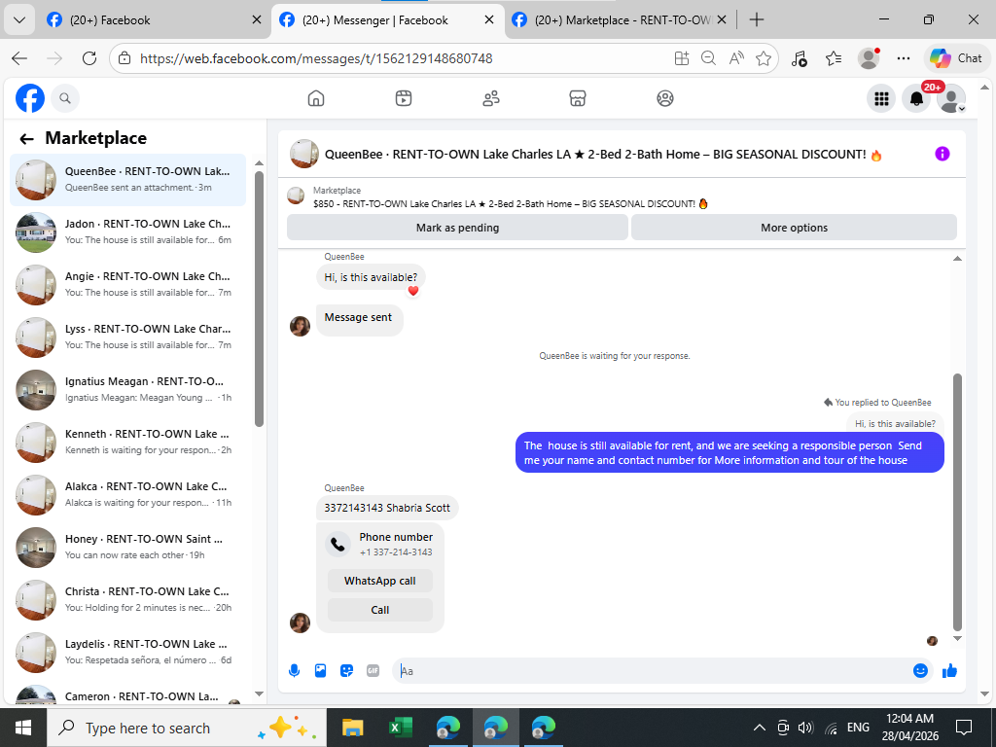Click the browser address bar URL
Viewport: 996px width, 747px height.
click(x=316, y=58)
